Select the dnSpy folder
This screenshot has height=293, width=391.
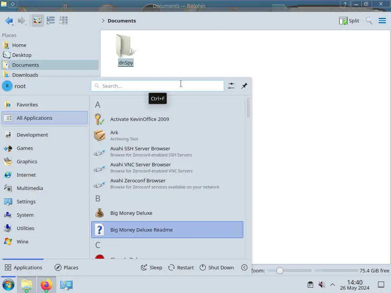coord(126,50)
